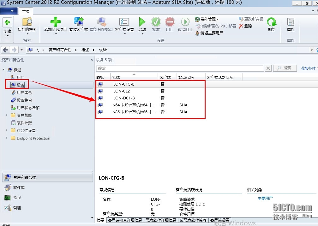Click the Search (搜索) button
This screenshot has height=226, width=318.
[285, 68]
